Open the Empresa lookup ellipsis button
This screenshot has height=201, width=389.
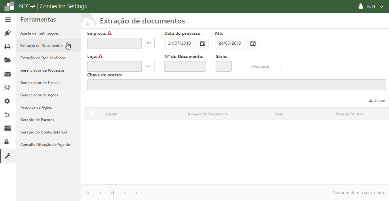click(x=149, y=43)
